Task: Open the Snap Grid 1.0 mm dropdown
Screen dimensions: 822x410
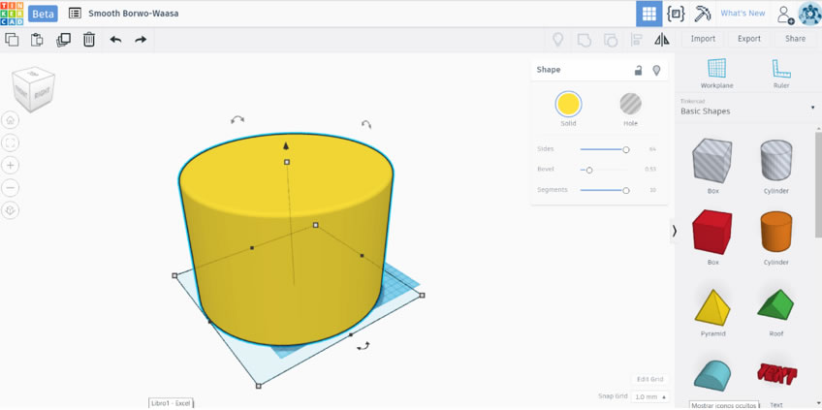Action: tap(650, 396)
